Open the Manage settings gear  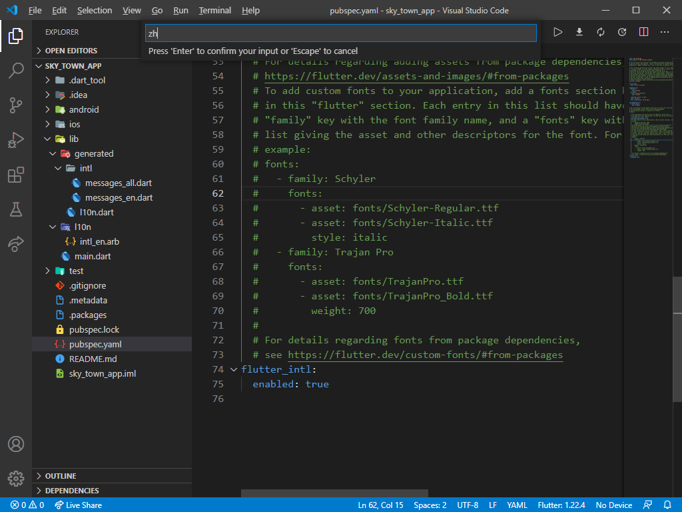pos(16,479)
